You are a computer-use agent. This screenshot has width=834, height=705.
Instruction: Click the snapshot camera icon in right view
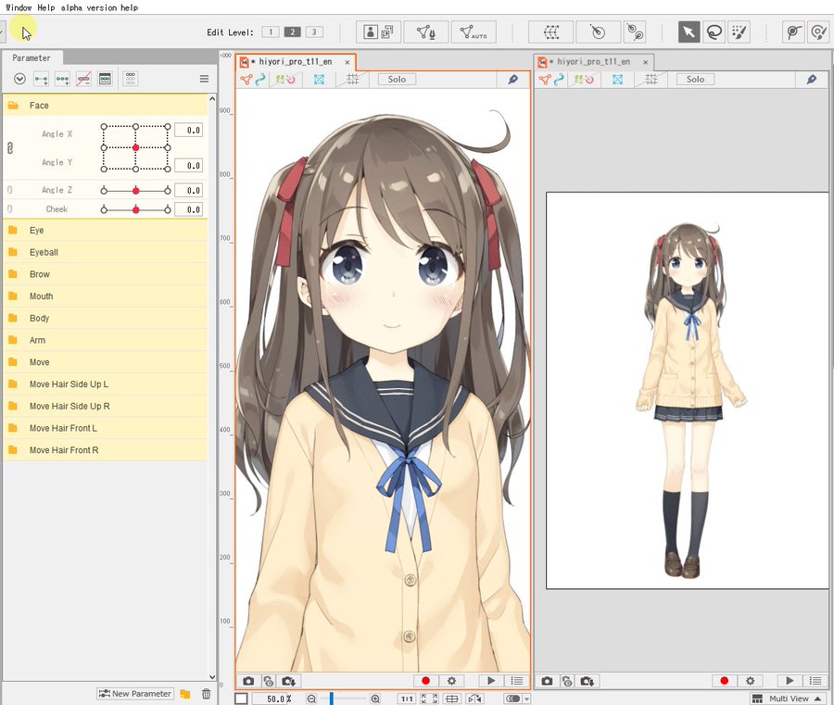pos(547,681)
